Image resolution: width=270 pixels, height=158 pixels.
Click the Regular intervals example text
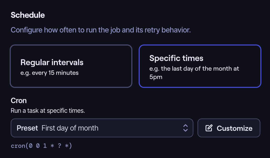[x=49, y=73]
